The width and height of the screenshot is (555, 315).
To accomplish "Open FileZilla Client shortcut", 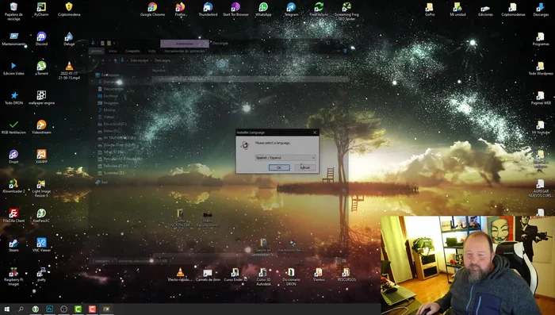I will pyautogui.click(x=13, y=216).
